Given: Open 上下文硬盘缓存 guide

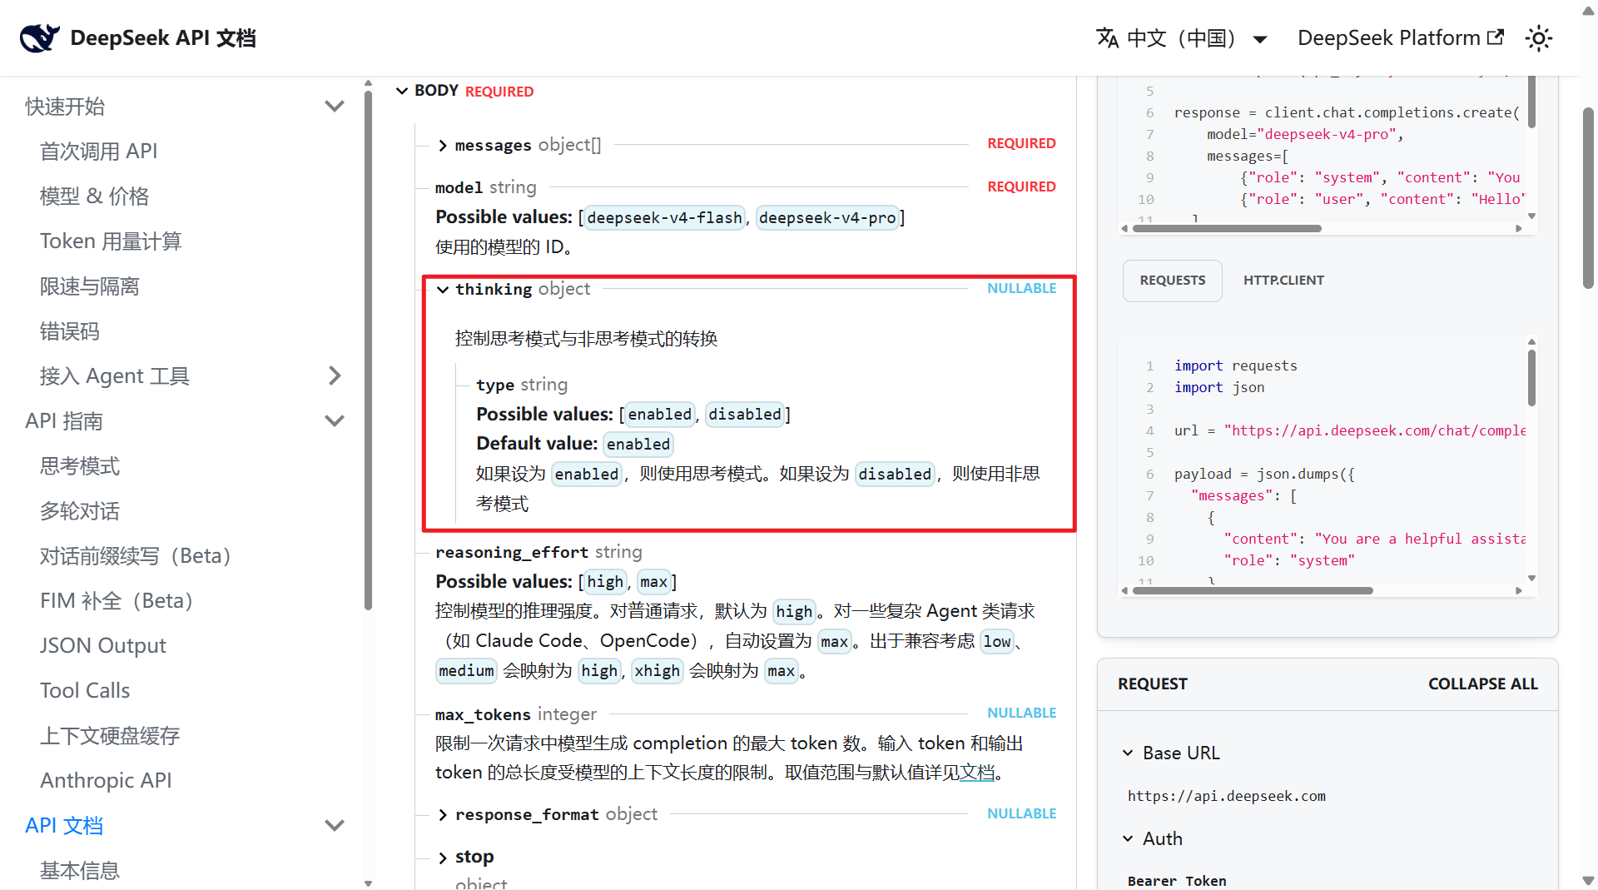Looking at the screenshot, I should (x=110, y=736).
